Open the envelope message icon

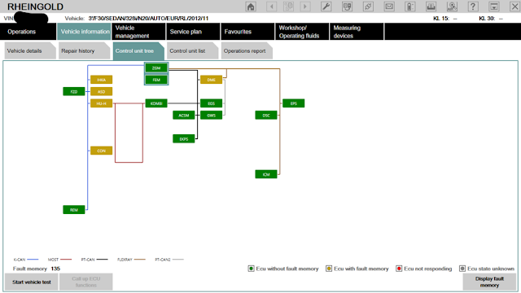tap(389, 7)
